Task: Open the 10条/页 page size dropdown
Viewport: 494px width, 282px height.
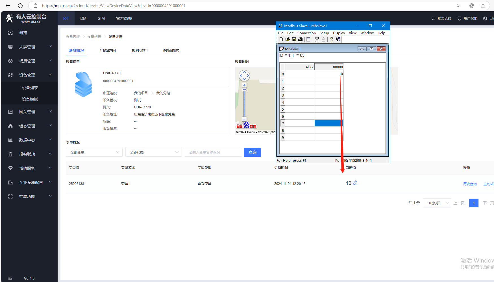Action: (437, 203)
